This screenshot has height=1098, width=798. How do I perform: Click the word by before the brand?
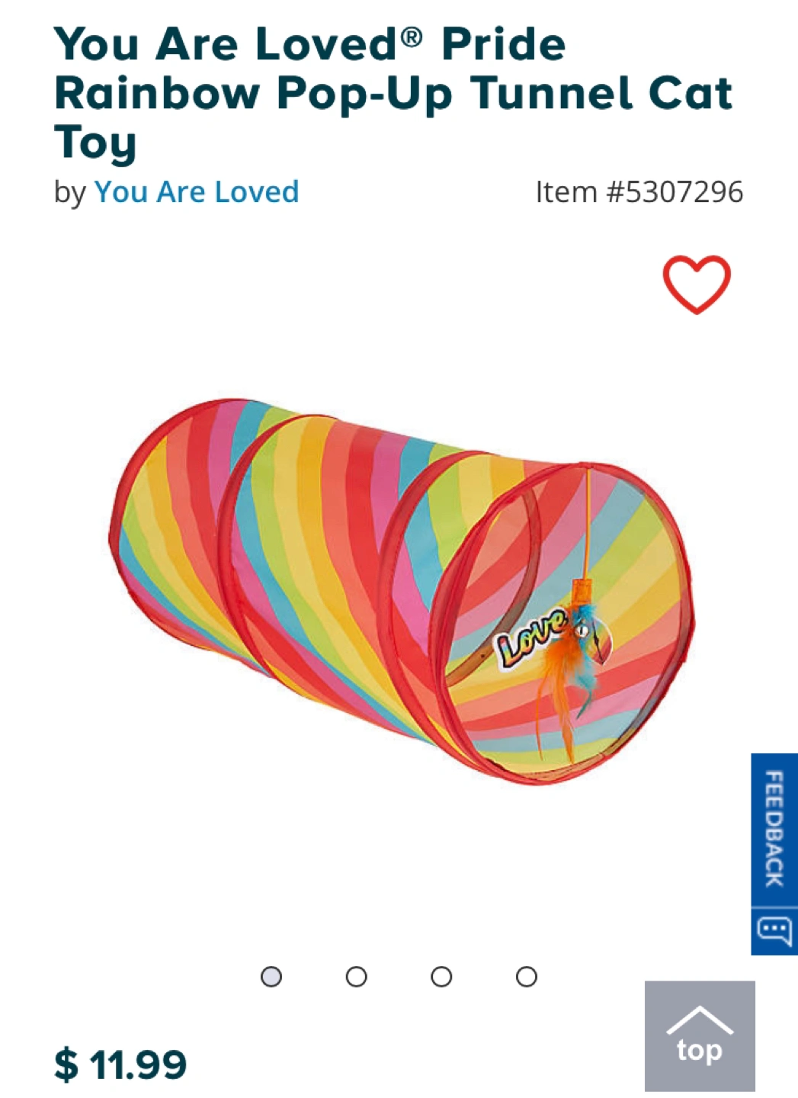pos(69,192)
